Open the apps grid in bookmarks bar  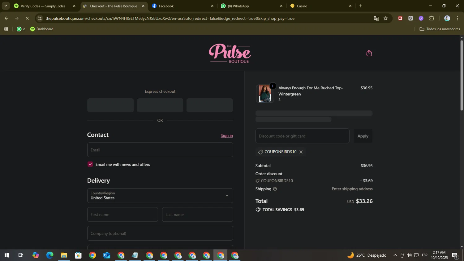(6, 29)
